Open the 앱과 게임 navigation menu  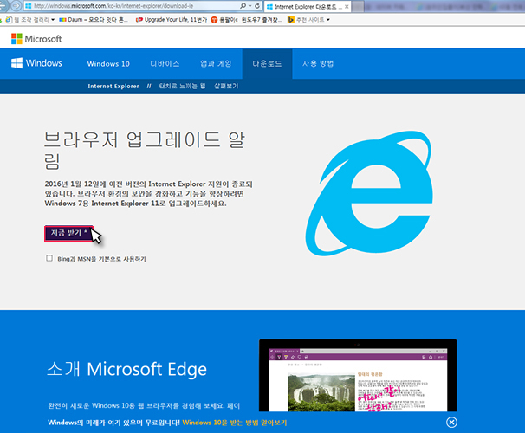216,63
